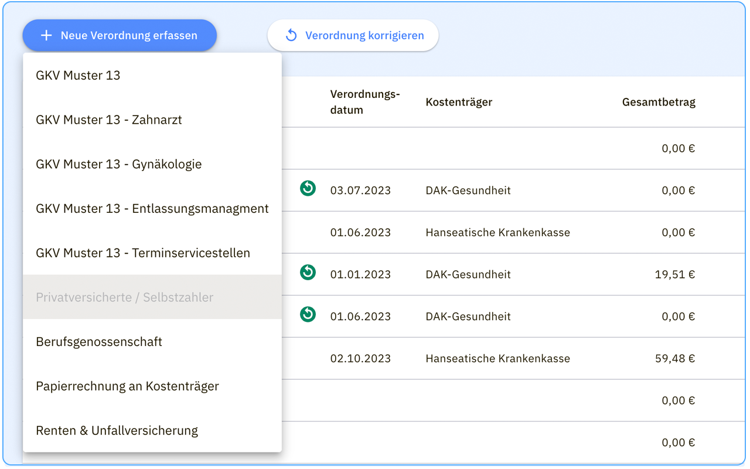750x469 pixels.
Task: Click the Kostenträger column header
Action: click(459, 101)
